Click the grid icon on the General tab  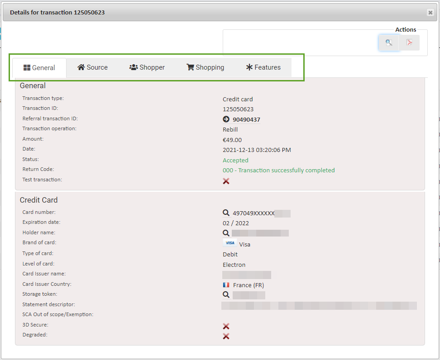point(28,67)
